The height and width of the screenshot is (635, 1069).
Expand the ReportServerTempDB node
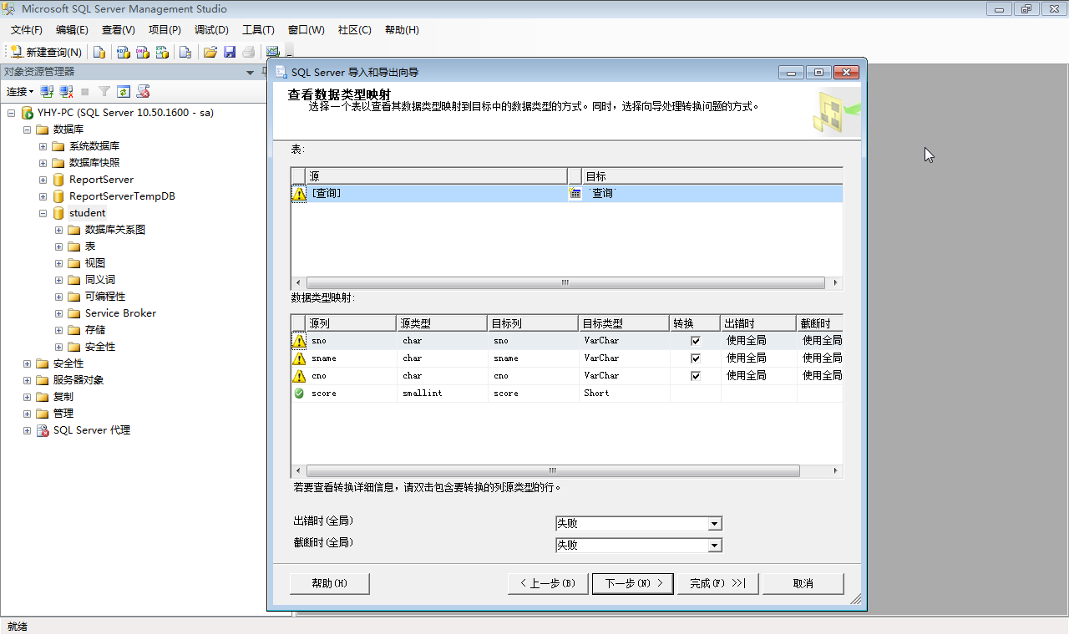(x=43, y=196)
